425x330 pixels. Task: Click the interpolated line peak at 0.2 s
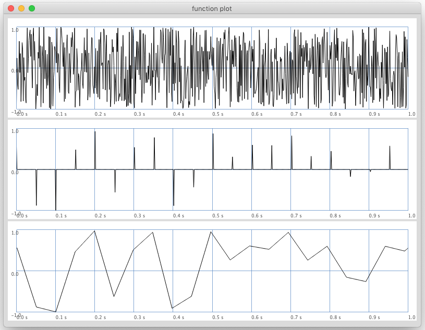tap(94, 231)
